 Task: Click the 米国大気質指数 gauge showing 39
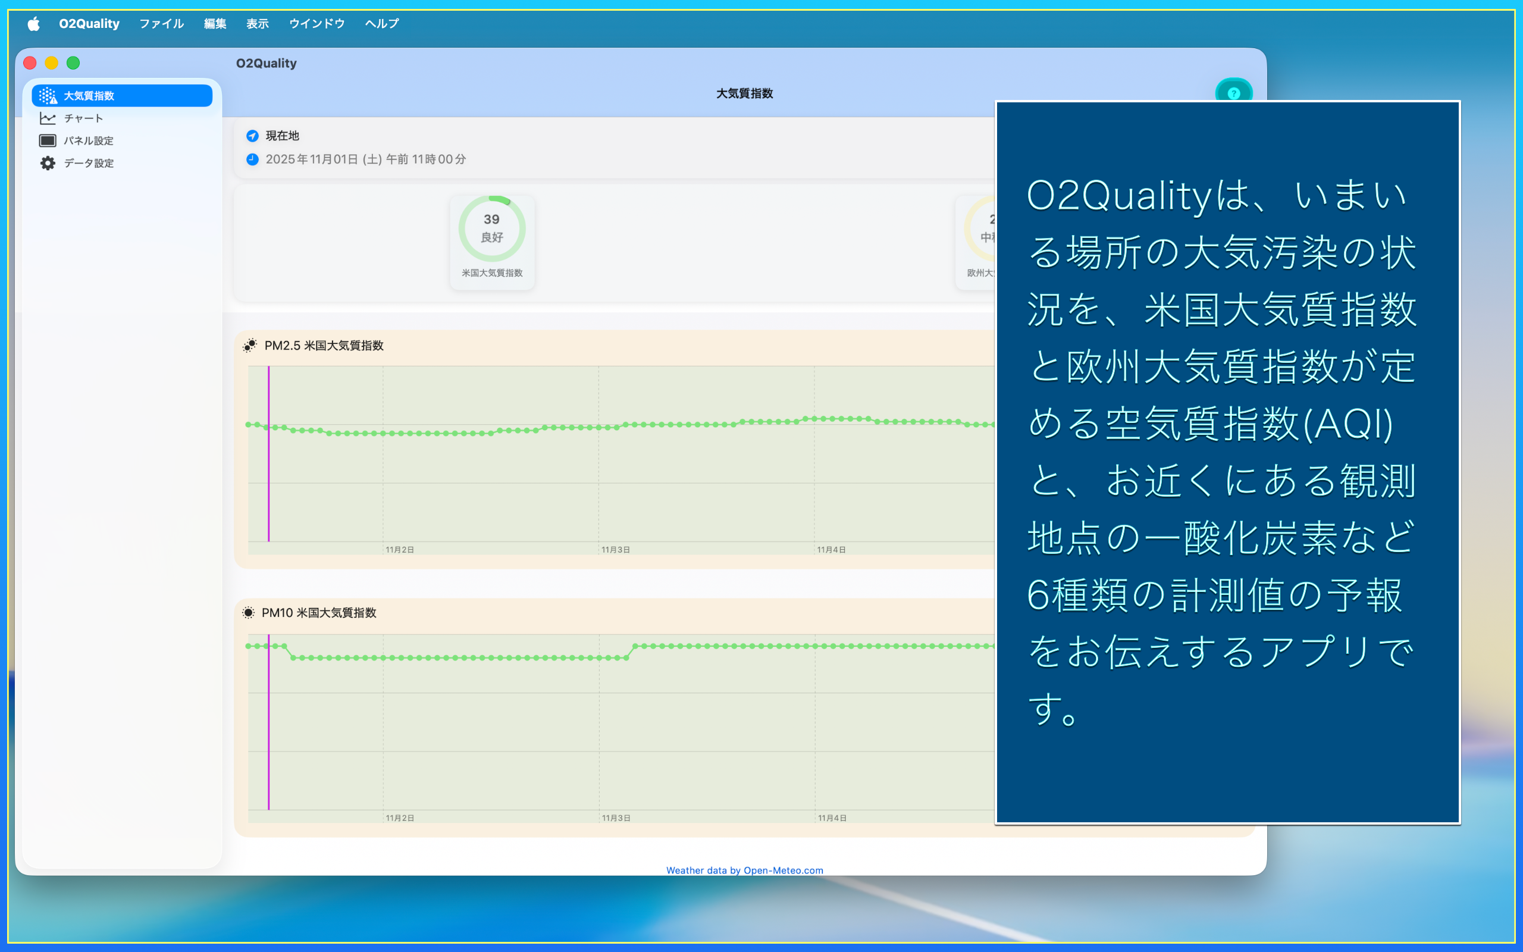492,242
